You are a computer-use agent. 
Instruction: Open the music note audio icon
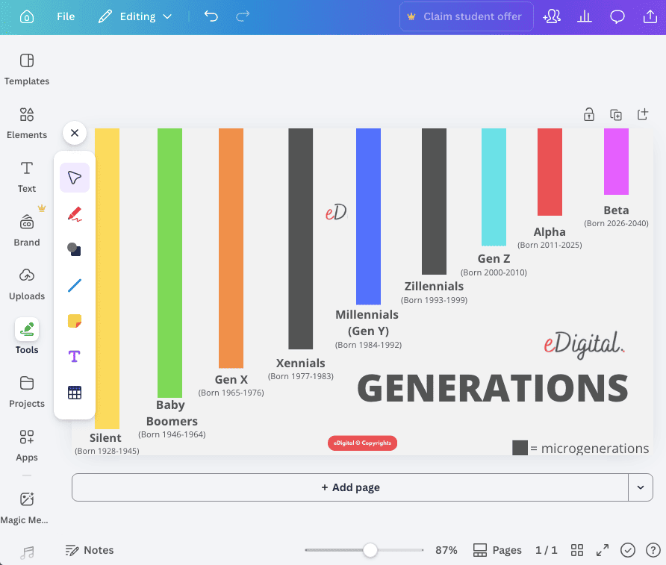click(27, 552)
